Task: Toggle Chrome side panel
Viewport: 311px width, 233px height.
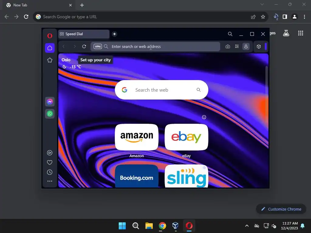Action: (x=285, y=17)
